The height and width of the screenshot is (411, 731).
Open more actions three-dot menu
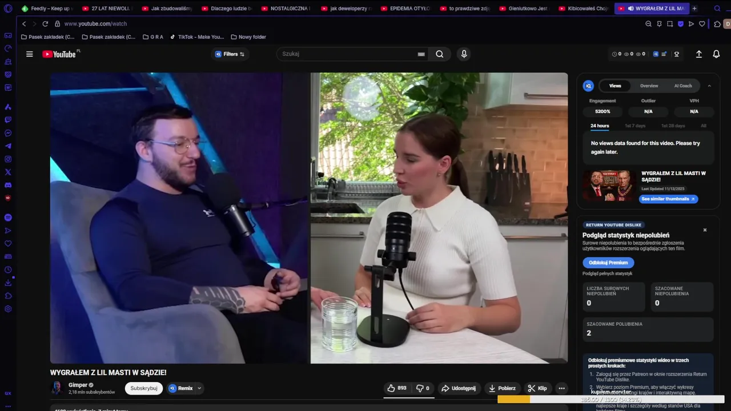coord(561,388)
